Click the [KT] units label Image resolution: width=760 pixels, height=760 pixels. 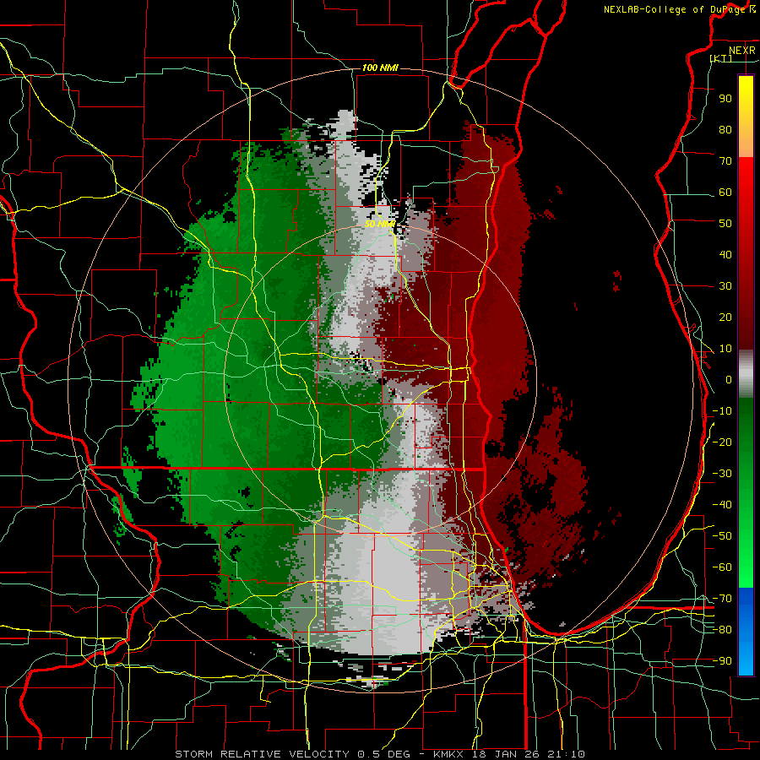point(721,58)
